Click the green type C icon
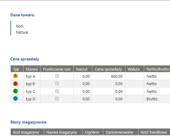The width and height of the screenshot is (170, 136). tap(15, 91)
